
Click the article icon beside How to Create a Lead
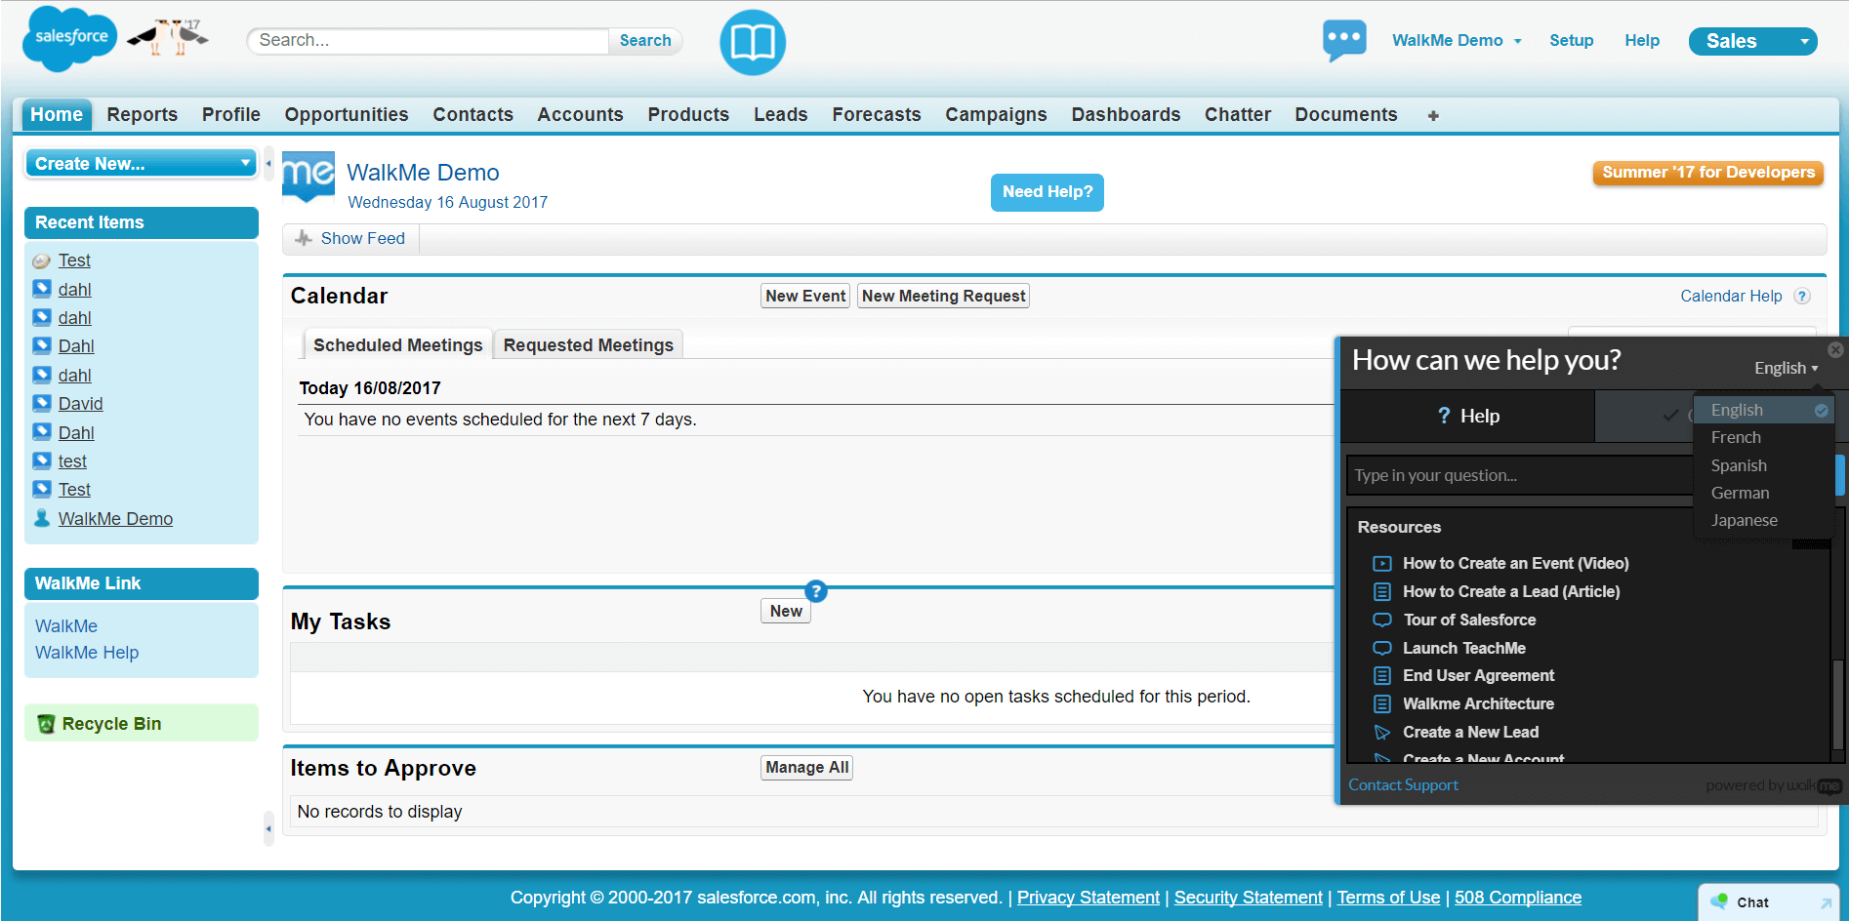coord(1381,591)
